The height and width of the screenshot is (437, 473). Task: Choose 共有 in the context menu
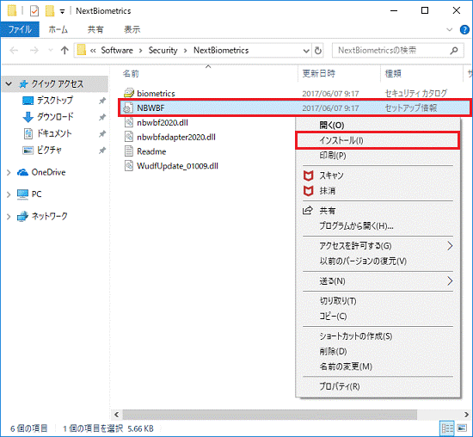point(378,211)
